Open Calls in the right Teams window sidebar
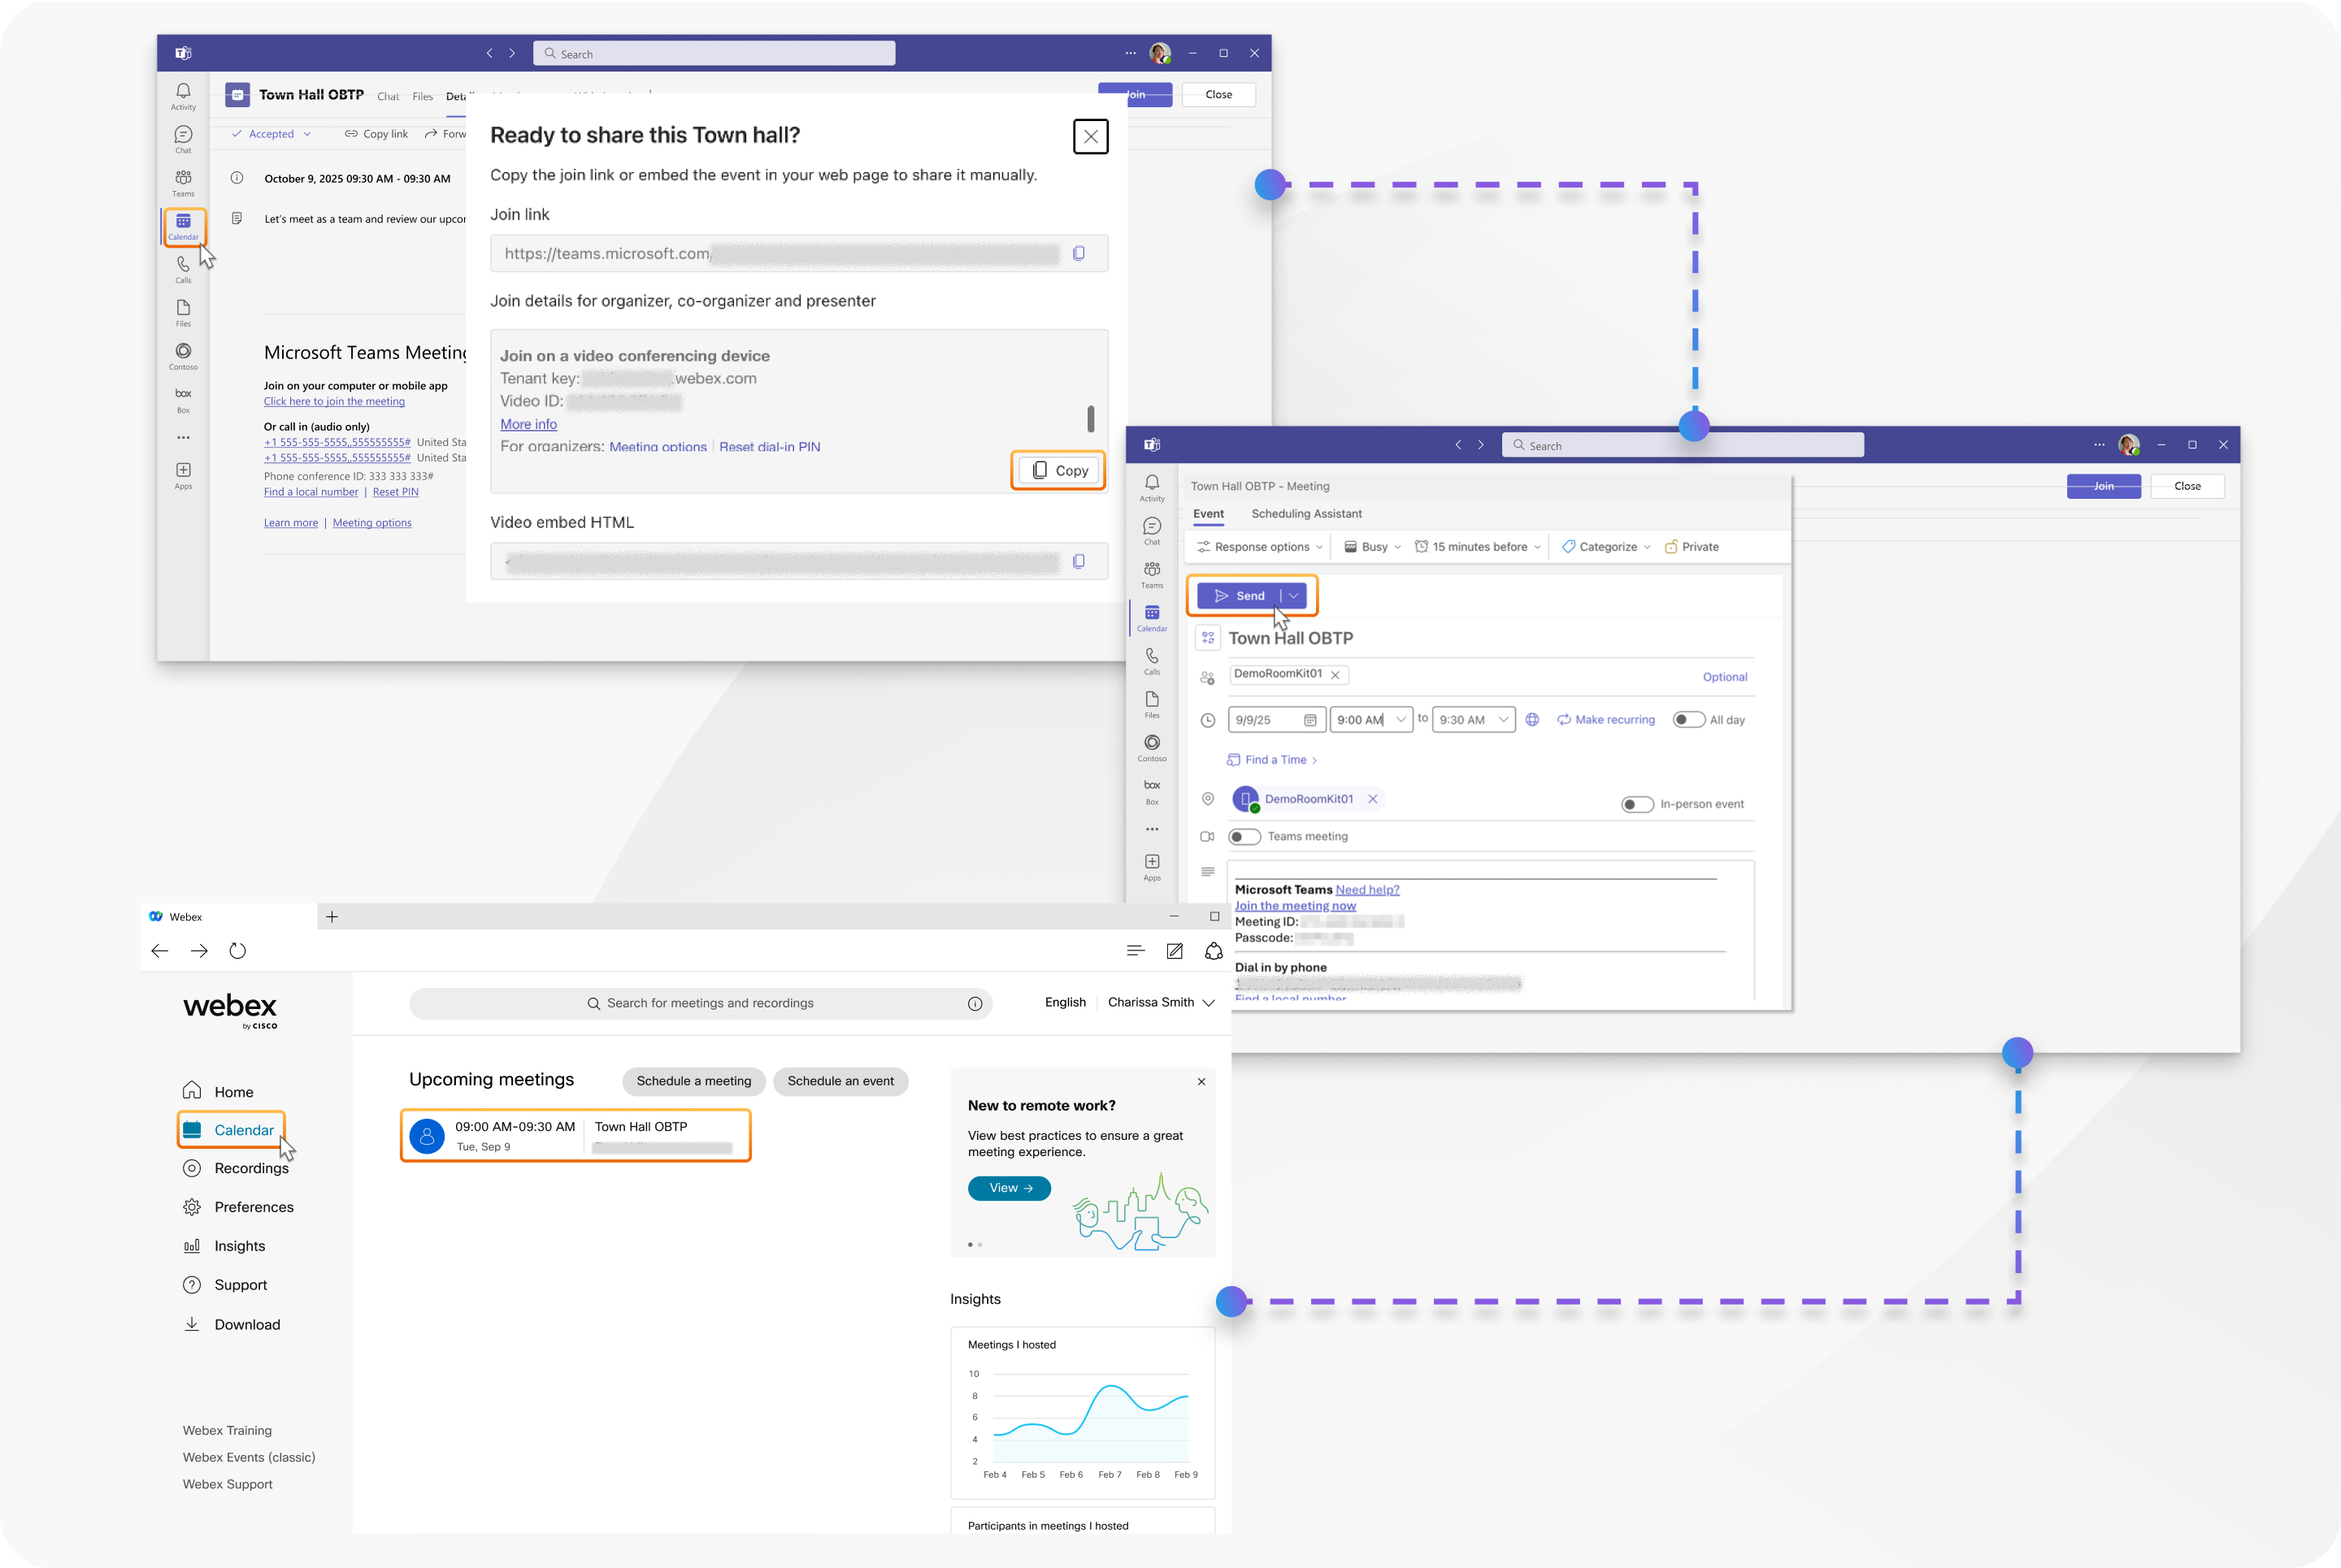Screen dimensions: 2341x1568 click(1152, 661)
